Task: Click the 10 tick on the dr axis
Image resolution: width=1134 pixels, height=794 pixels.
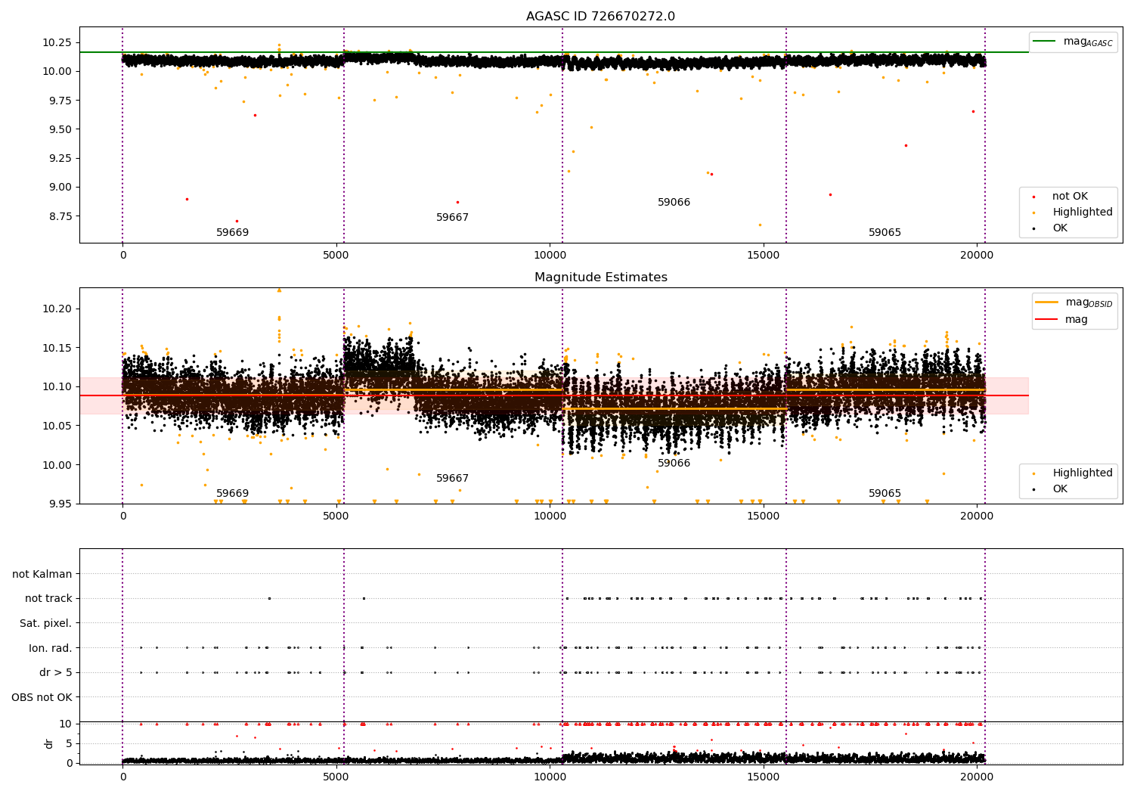Action: tap(66, 724)
